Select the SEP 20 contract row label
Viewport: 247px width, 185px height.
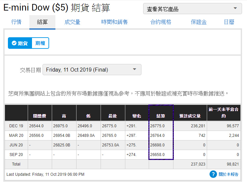coord(16,155)
